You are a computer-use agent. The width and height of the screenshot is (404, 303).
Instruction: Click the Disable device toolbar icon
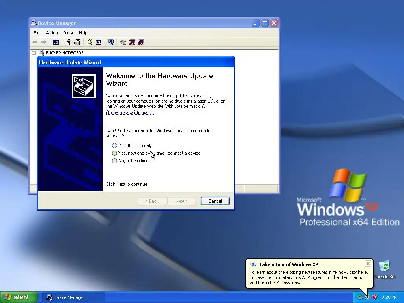pyautogui.click(x=141, y=42)
